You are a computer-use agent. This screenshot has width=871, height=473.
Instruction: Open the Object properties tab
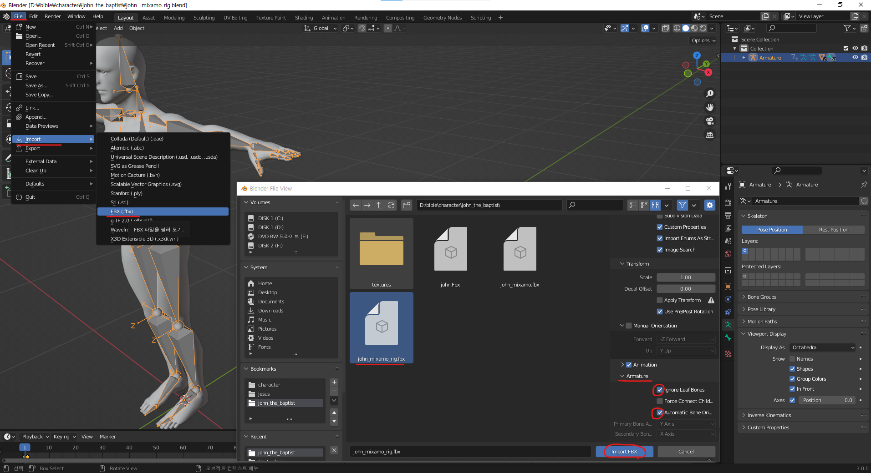click(728, 287)
